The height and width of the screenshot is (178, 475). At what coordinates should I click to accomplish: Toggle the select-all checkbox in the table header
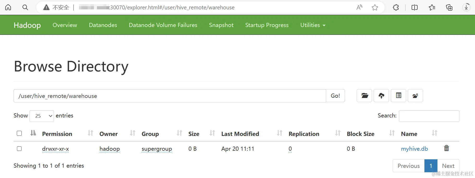19,133
